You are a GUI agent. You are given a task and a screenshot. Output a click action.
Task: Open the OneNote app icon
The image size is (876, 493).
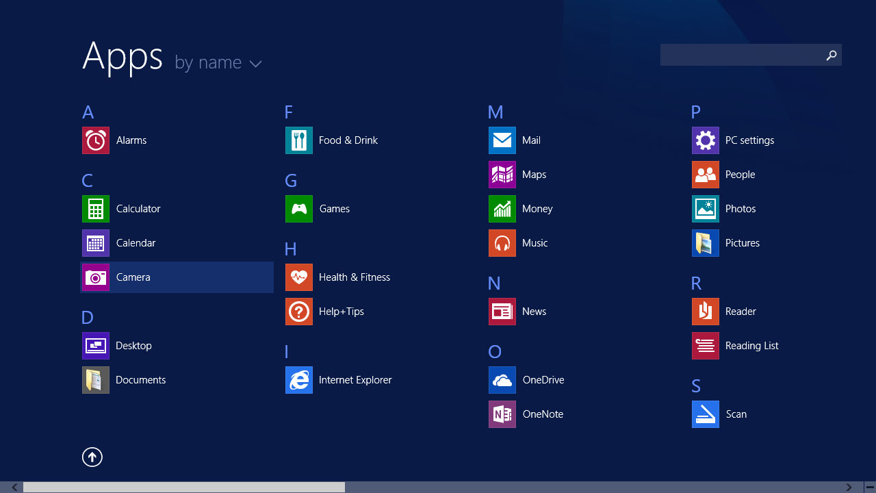tap(502, 414)
